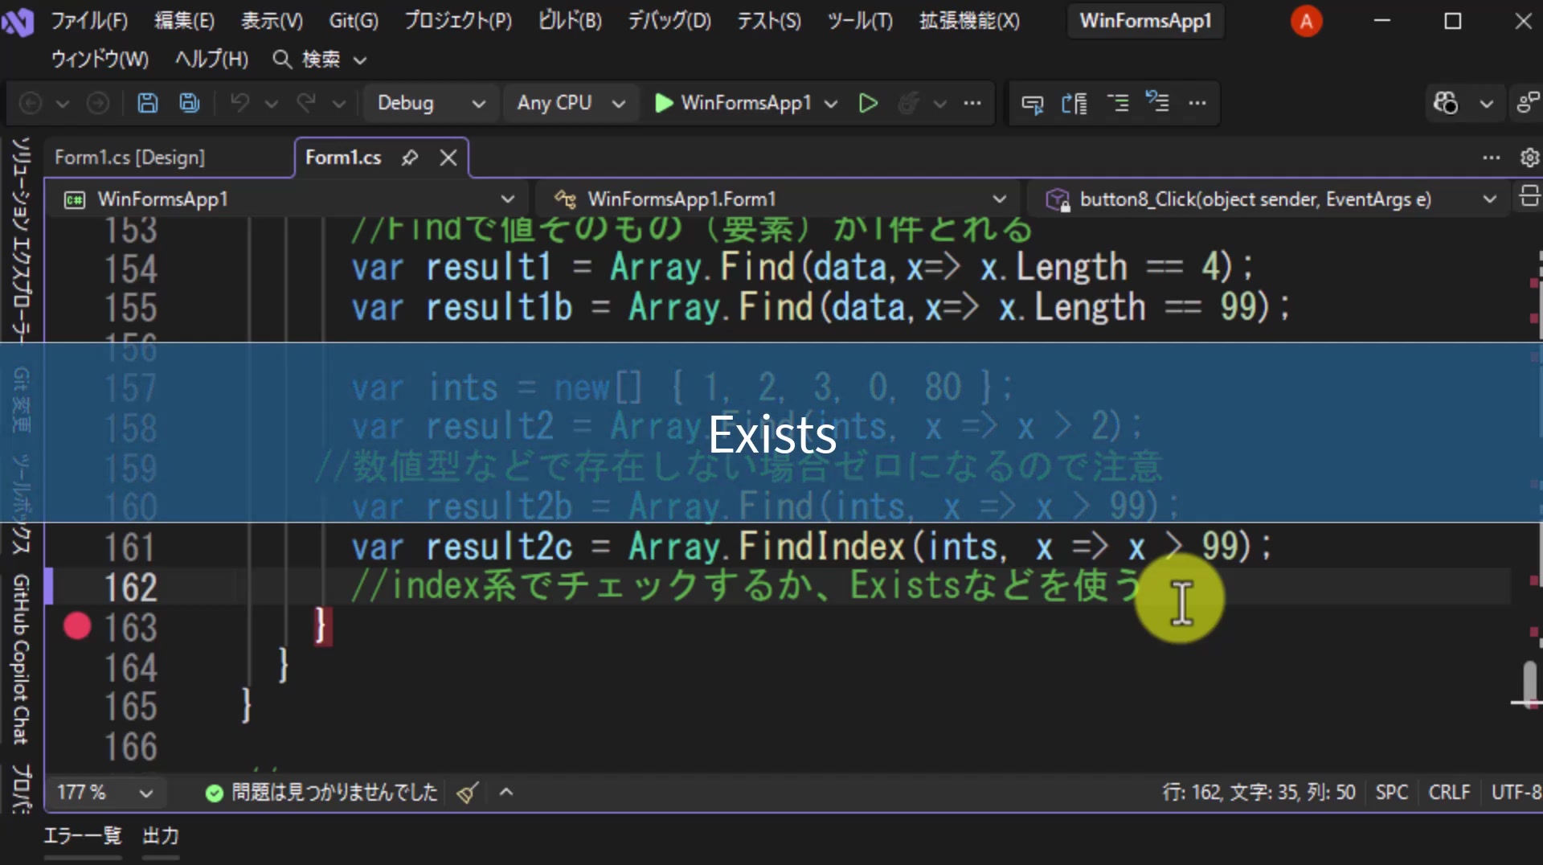Click the SPC indentation indicator
1543x865 pixels.
point(1391,793)
